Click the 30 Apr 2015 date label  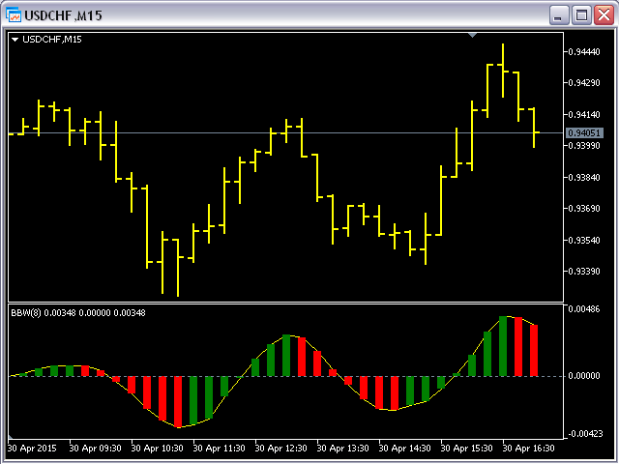[32, 449]
